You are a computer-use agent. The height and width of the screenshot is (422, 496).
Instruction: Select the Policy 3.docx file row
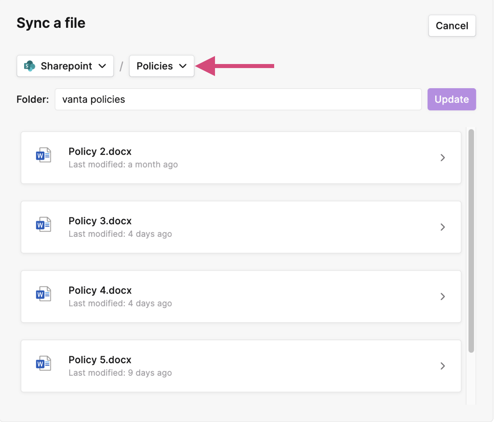pyautogui.click(x=241, y=227)
